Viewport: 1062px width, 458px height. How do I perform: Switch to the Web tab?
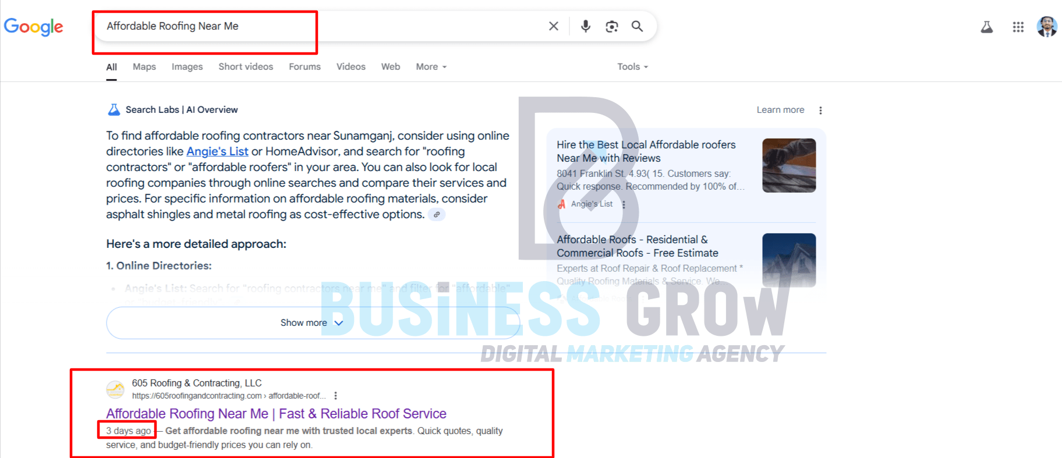pos(391,67)
